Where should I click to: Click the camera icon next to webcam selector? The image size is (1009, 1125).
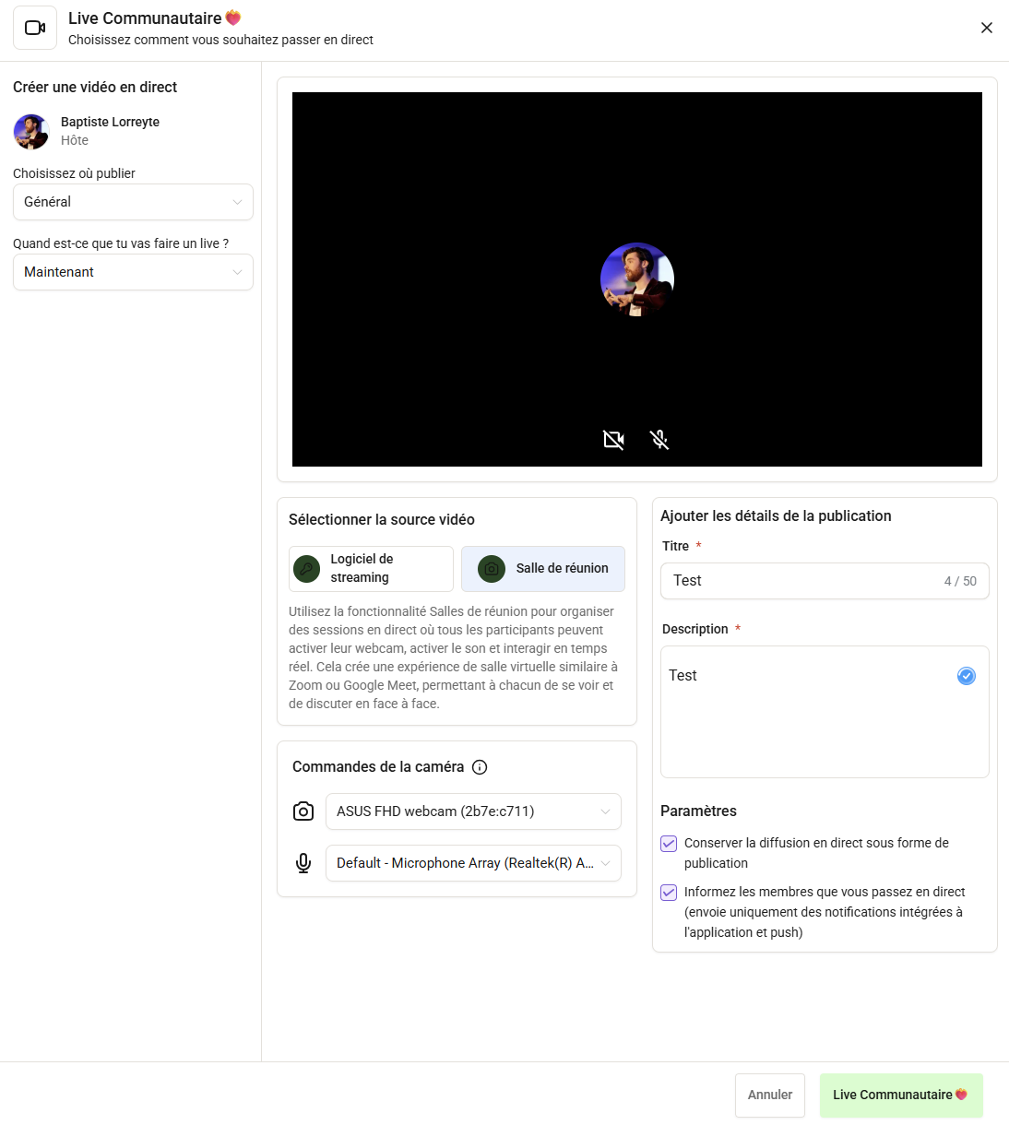[303, 811]
